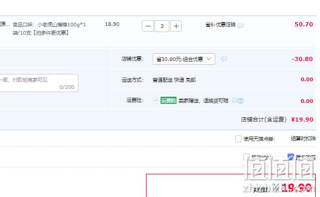Click the green 运费险 badge

pos(168,100)
